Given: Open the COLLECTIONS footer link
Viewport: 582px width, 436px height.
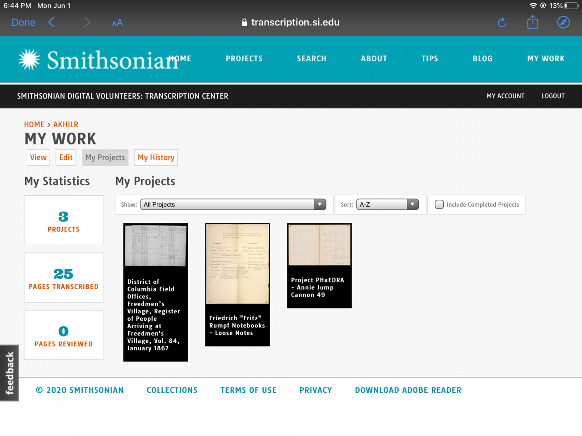Looking at the screenshot, I should point(172,390).
